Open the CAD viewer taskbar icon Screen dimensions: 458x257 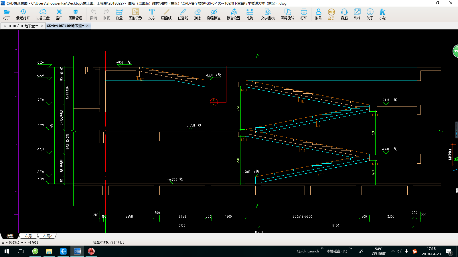[x=77, y=251]
